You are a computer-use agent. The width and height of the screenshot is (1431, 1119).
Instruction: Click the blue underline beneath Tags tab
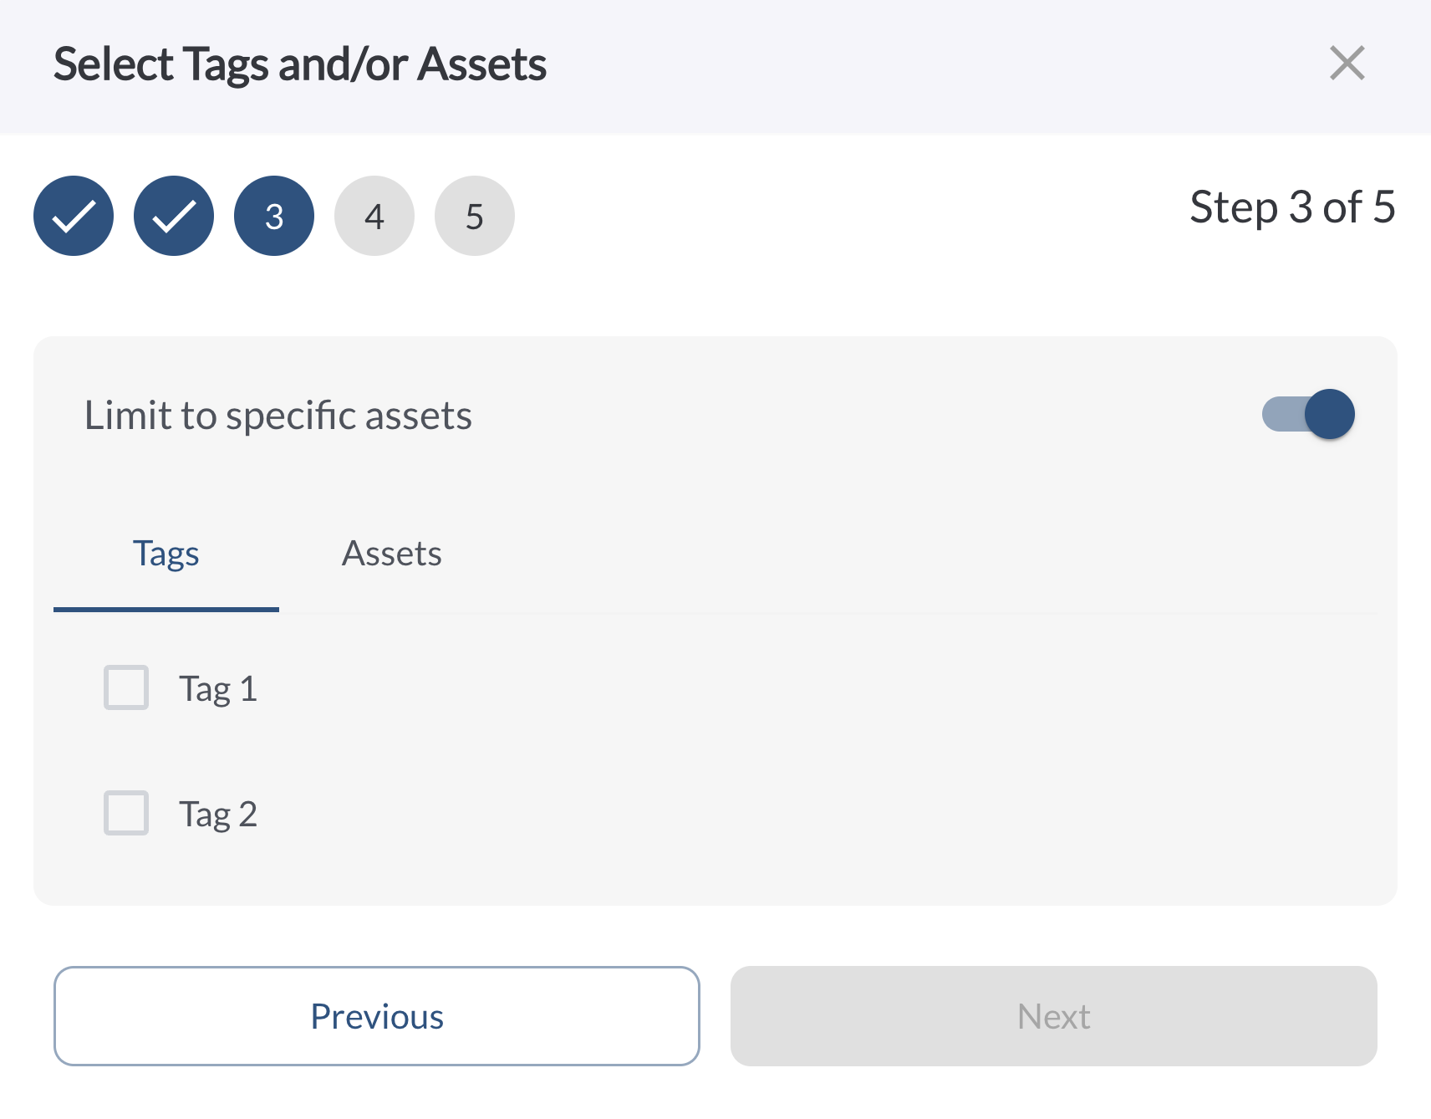tap(166, 610)
